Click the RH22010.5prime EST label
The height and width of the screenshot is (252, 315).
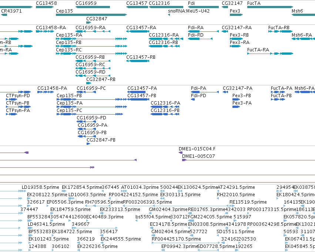236,195
